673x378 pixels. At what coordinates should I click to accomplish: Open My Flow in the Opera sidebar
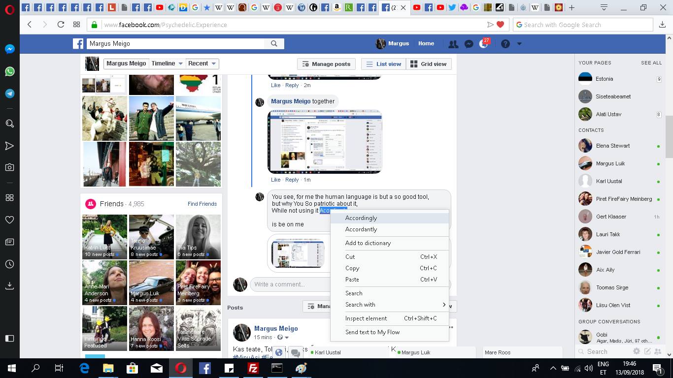(9, 145)
